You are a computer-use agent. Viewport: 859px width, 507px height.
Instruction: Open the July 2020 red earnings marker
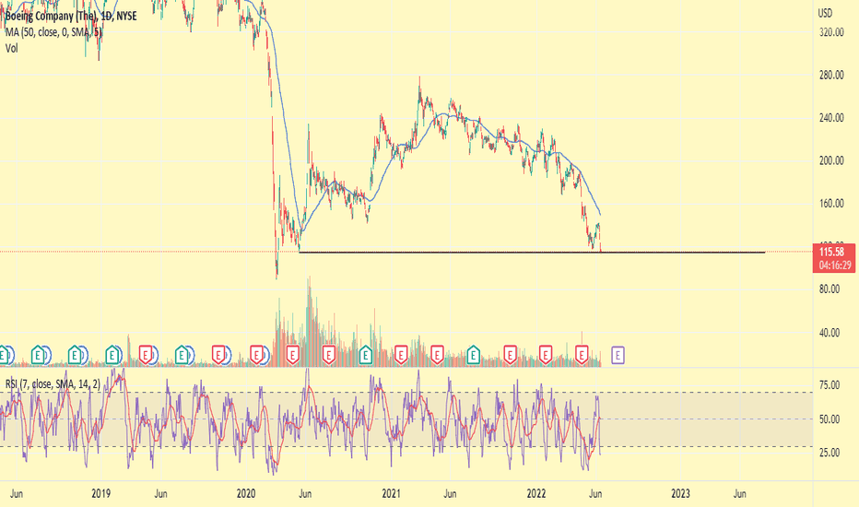coord(329,355)
